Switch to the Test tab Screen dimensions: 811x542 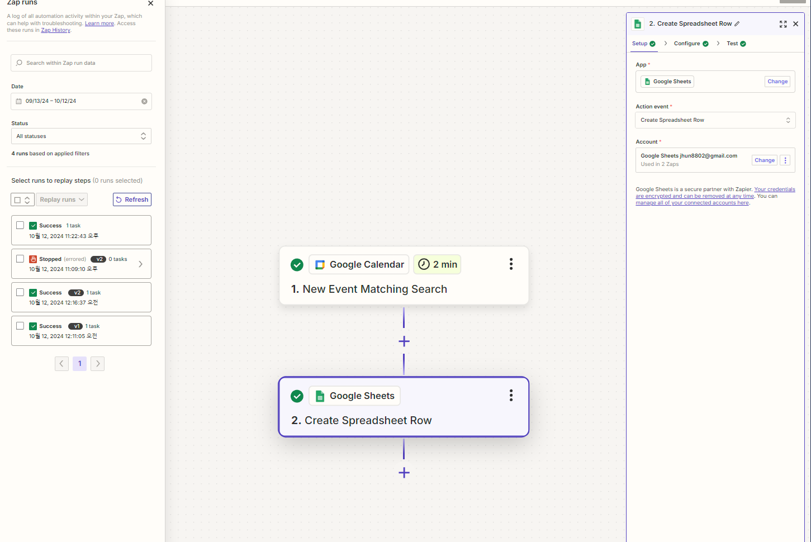pyautogui.click(x=736, y=44)
